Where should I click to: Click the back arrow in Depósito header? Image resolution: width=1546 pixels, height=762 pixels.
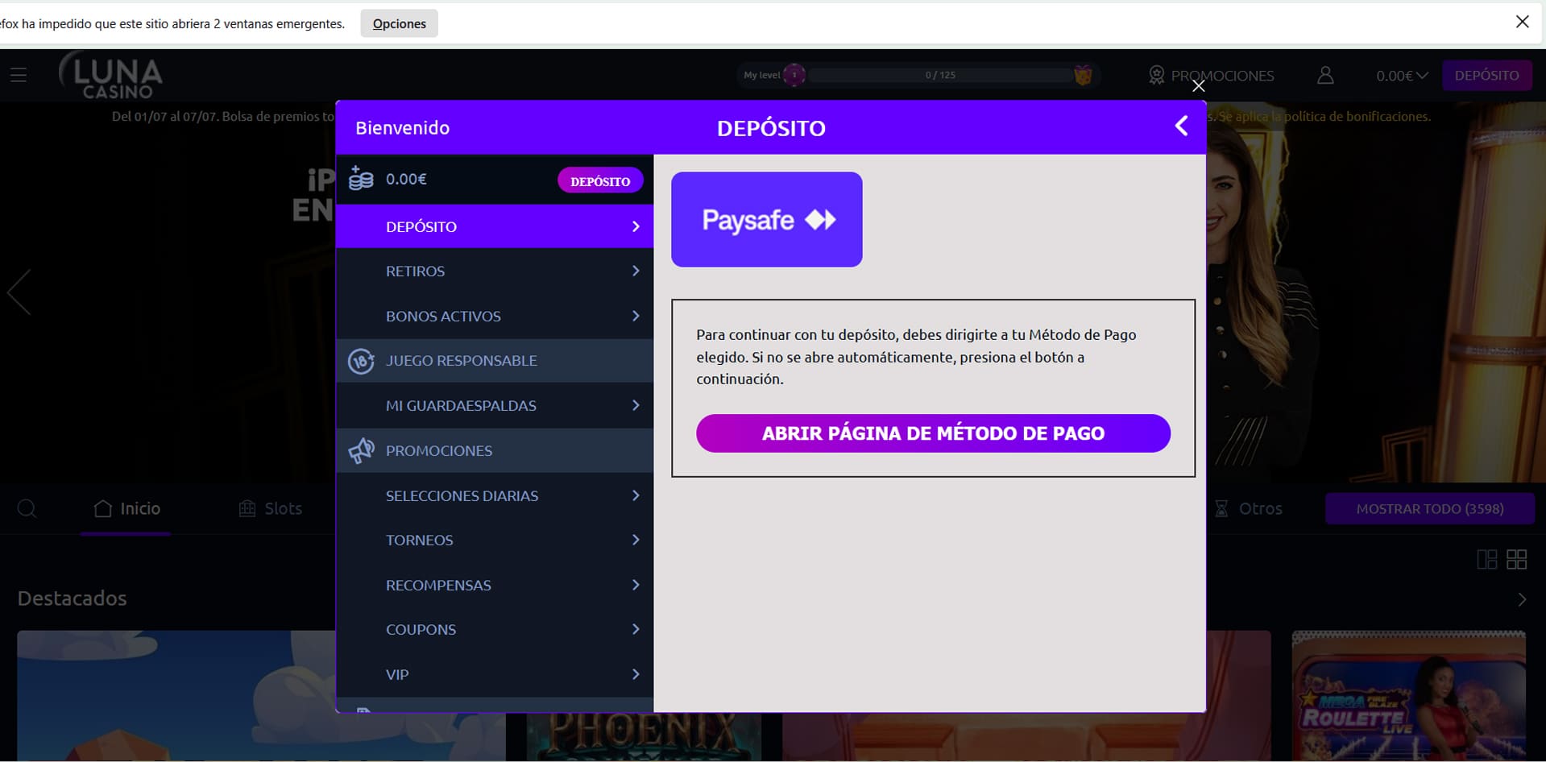tap(1181, 126)
